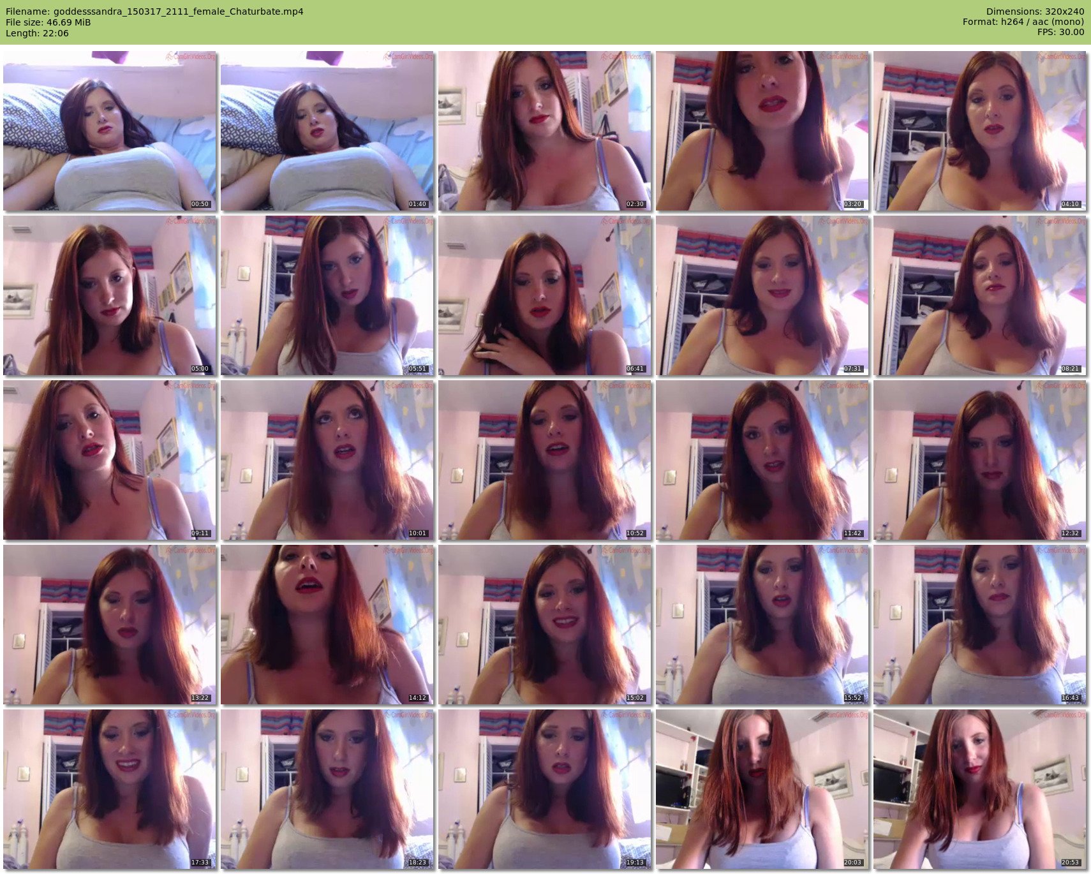The width and height of the screenshot is (1091, 874).
Task: Click the 06:41 thumbnail
Action: 545,295
